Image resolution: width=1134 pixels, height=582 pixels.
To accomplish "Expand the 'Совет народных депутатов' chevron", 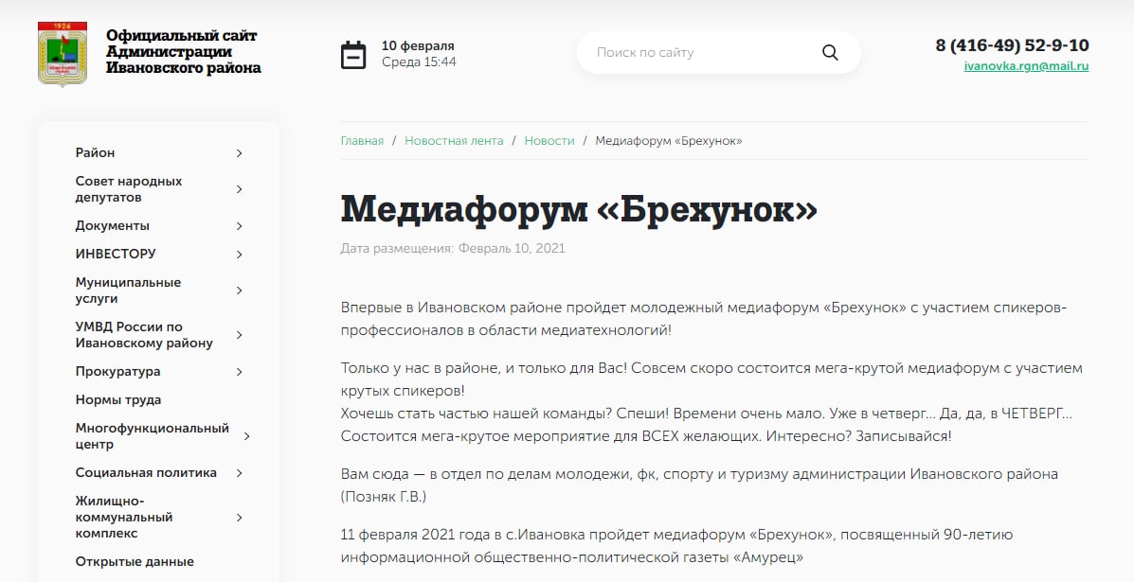I will point(240,189).
